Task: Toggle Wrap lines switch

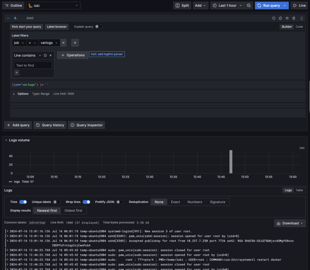Action: tap(86, 202)
